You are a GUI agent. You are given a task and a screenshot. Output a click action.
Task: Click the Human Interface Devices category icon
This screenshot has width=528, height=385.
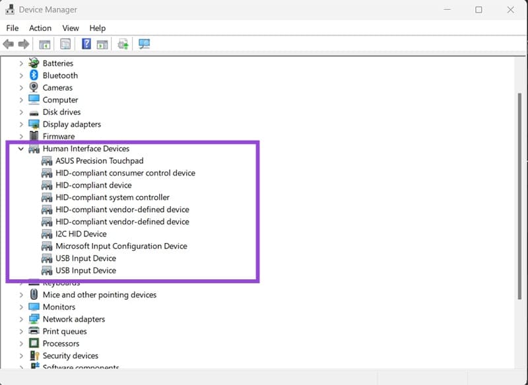(34, 149)
